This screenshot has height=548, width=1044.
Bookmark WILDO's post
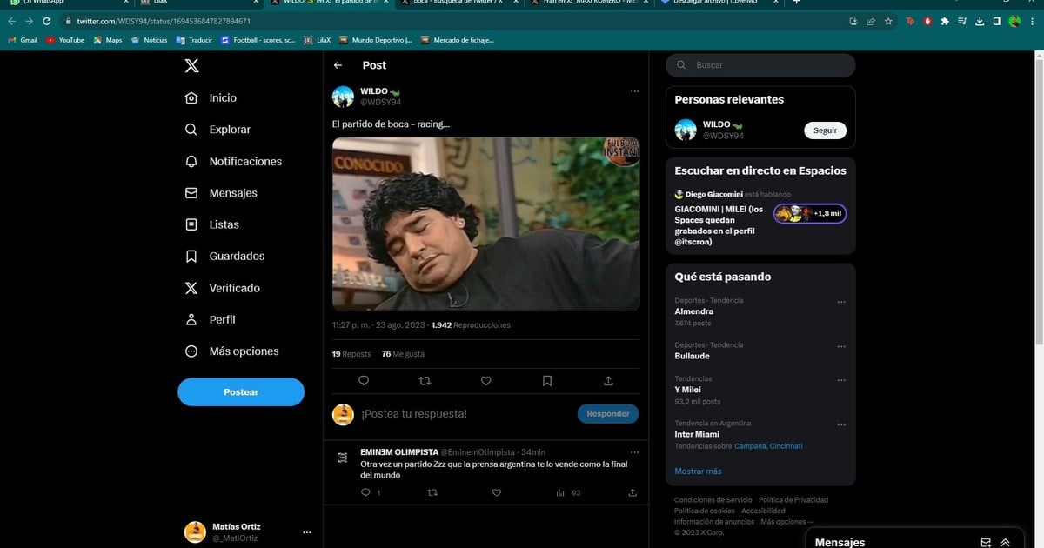[x=547, y=381]
